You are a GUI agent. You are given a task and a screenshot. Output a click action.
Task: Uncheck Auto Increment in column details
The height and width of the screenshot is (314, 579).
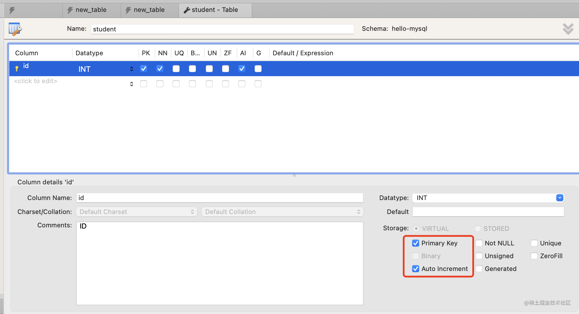[416, 269]
